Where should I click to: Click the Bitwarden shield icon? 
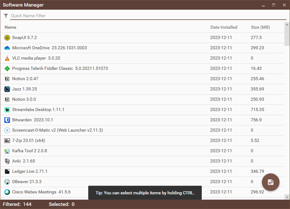[x=7, y=120]
